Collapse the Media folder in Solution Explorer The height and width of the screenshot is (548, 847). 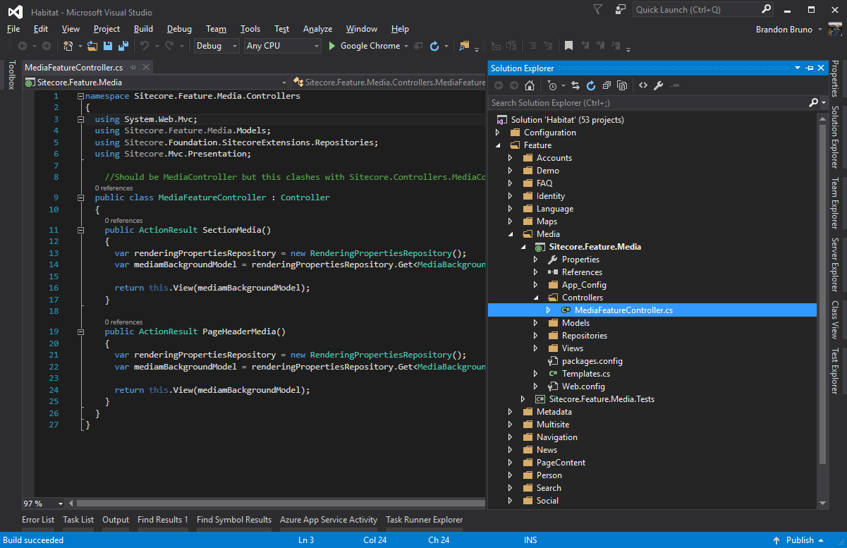click(x=511, y=233)
